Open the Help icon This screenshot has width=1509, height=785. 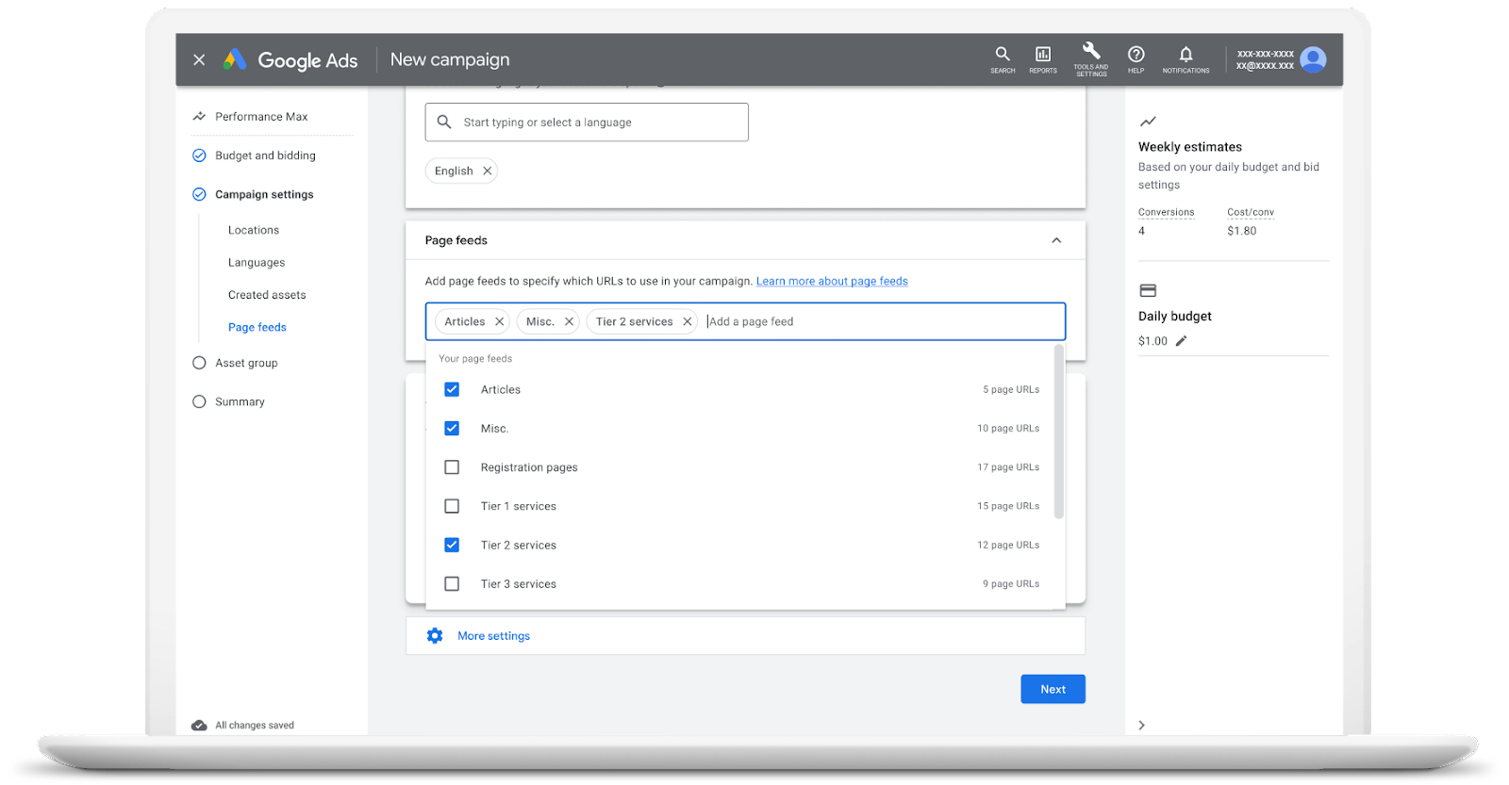1136,57
